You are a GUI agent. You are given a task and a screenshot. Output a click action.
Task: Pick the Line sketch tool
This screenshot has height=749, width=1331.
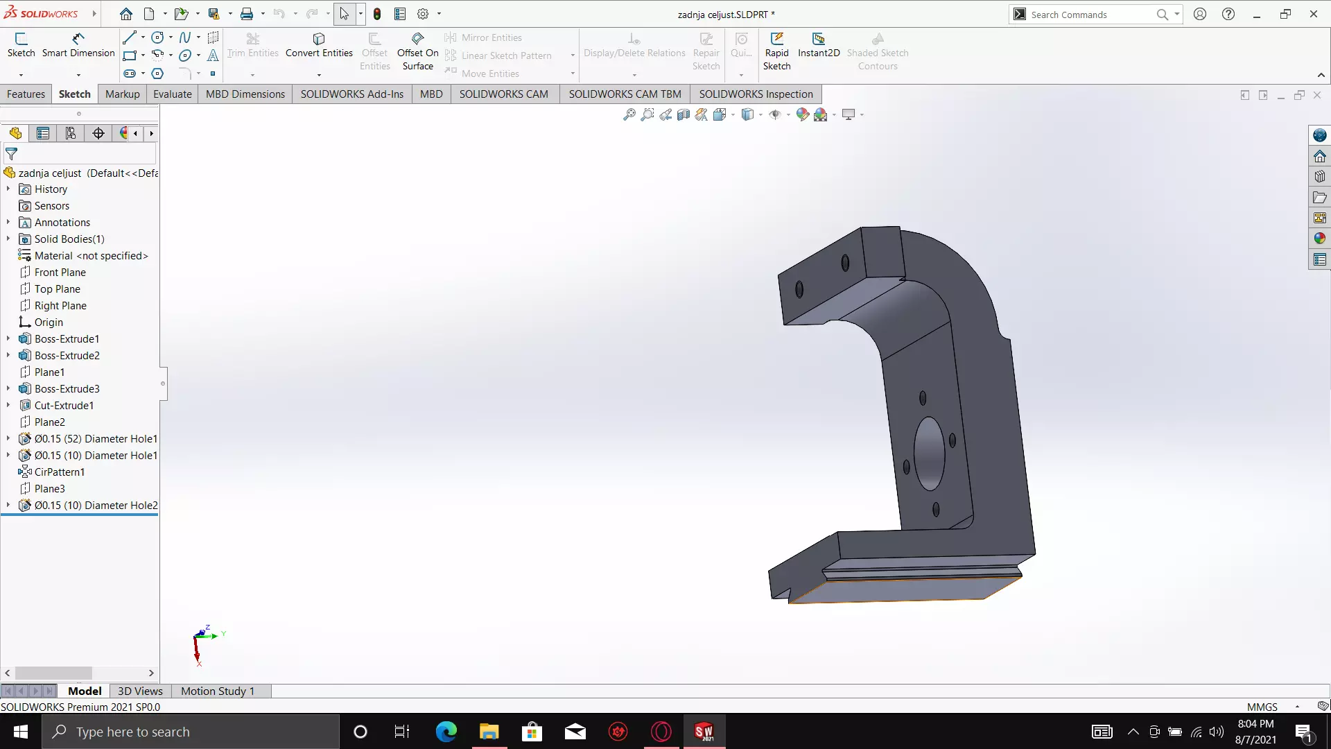(129, 37)
